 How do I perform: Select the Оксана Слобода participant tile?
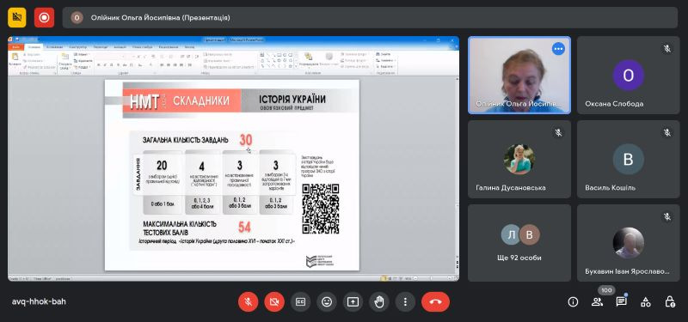(x=629, y=76)
